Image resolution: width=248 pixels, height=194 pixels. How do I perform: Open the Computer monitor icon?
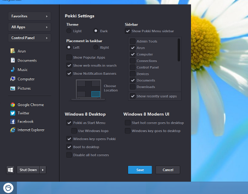13,79
